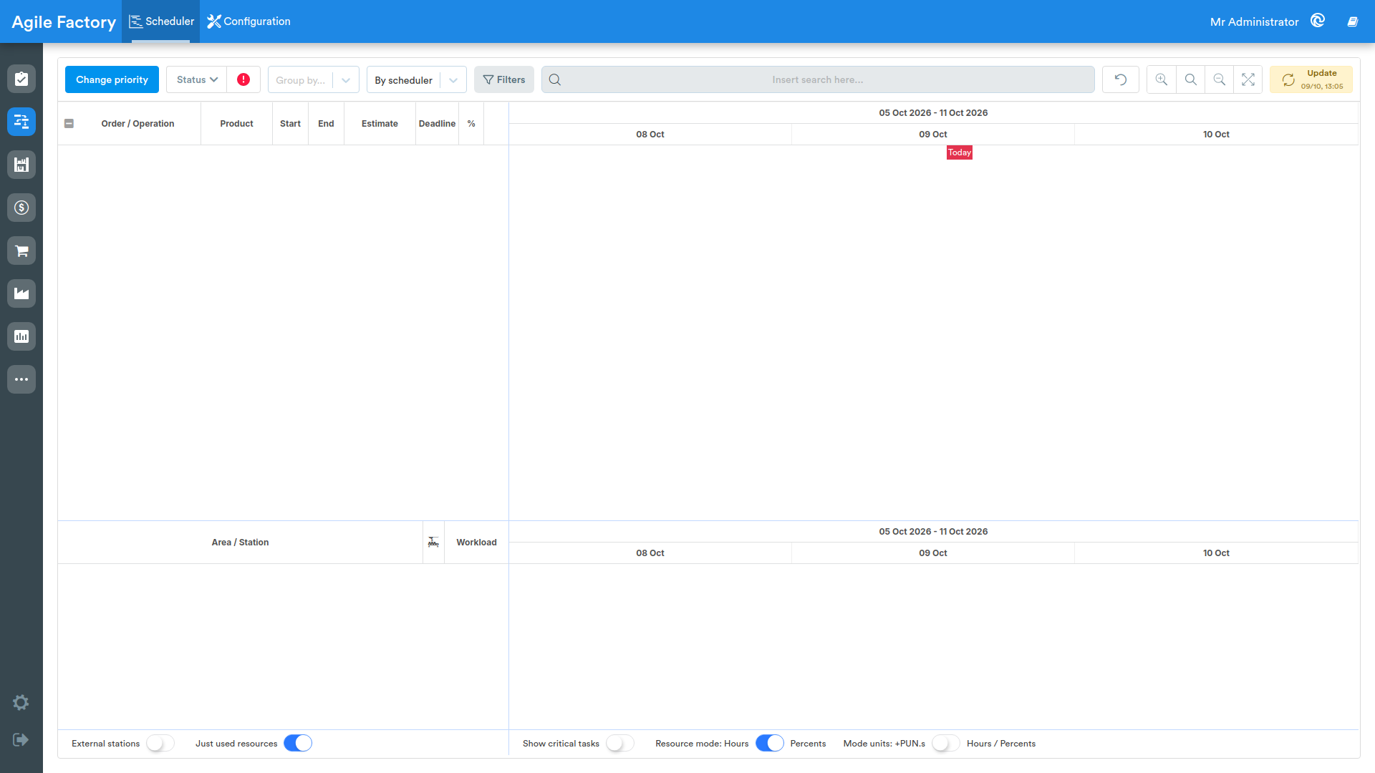This screenshot has width=1375, height=773.
Task: Click the station icon beside Workload column
Action: pos(433,543)
